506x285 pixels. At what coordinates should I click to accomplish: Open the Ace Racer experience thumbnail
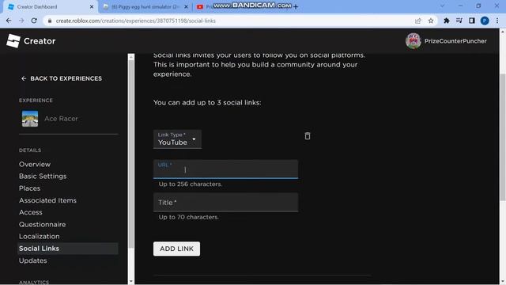click(x=30, y=119)
